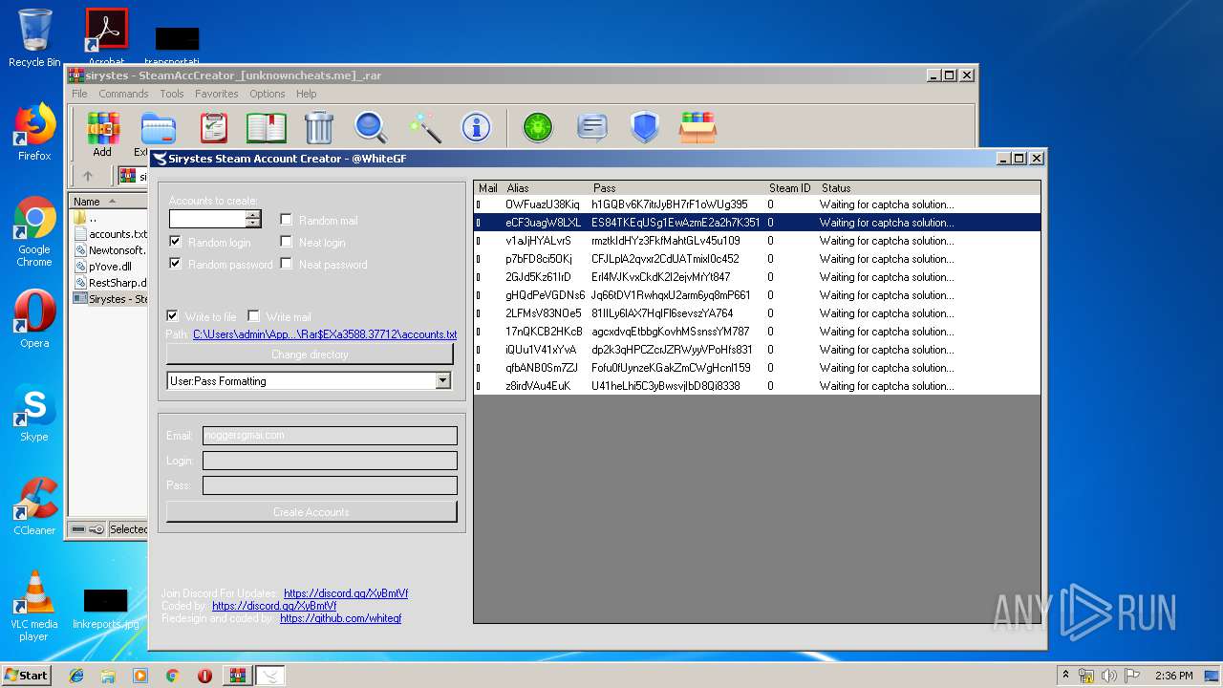Screen dimensions: 1223x688
Task: Open the Skype desktop shortcut
Action: [34, 413]
